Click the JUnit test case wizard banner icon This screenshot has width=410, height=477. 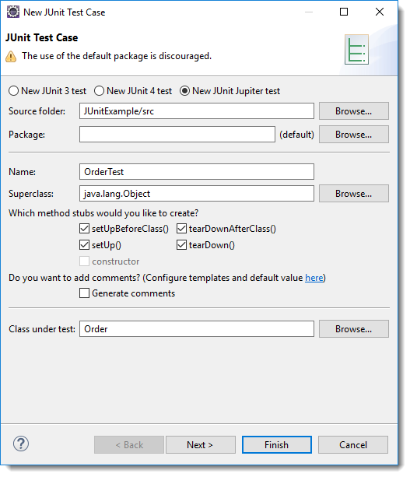[356, 49]
